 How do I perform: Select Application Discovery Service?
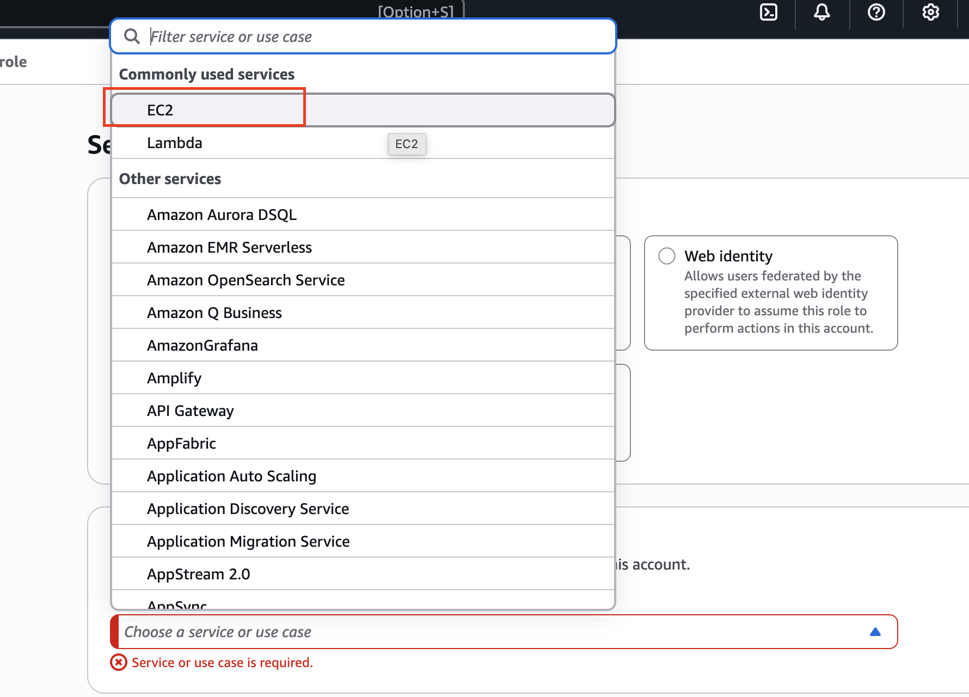pyautogui.click(x=363, y=509)
